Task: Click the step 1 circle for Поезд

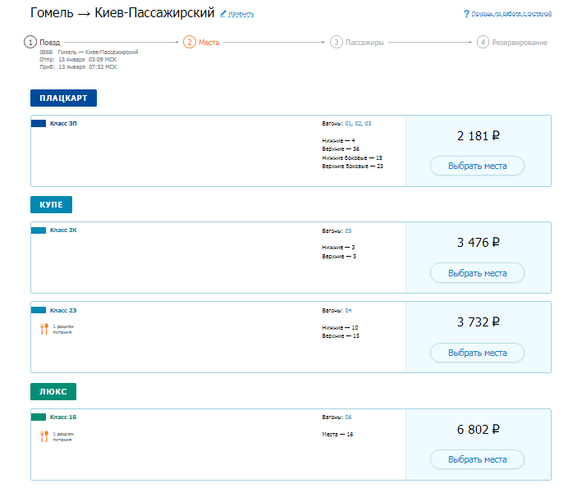Action: tap(30, 42)
